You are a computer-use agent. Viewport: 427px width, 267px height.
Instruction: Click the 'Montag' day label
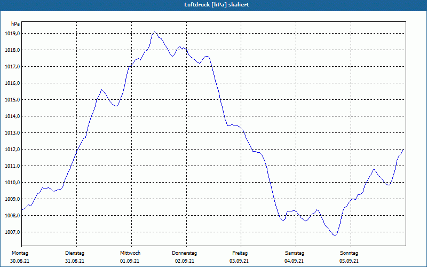coord(20,253)
